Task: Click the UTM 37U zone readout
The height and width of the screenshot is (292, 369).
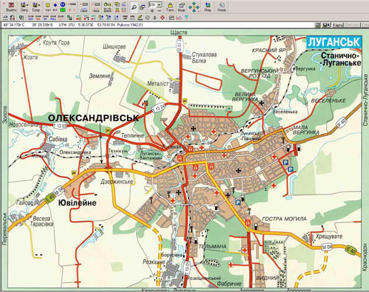Action: coord(67,25)
